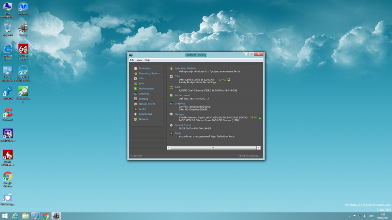Viewport: 392px width, 220px height.
Task: Click the horizontal scrollbar thumb in the summary panel
Action: 213,147
